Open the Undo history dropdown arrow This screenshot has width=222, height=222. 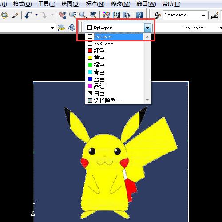36,15
